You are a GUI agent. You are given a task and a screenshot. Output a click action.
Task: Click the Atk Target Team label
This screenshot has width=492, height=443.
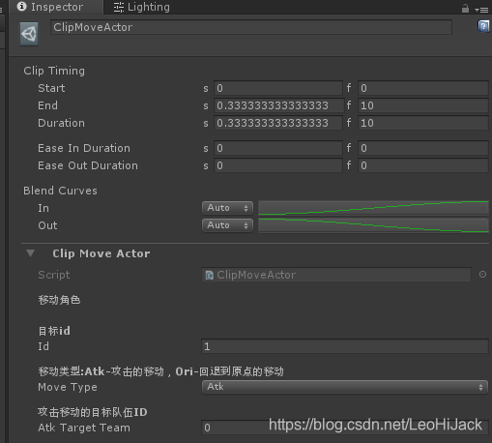tap(84, 428)
